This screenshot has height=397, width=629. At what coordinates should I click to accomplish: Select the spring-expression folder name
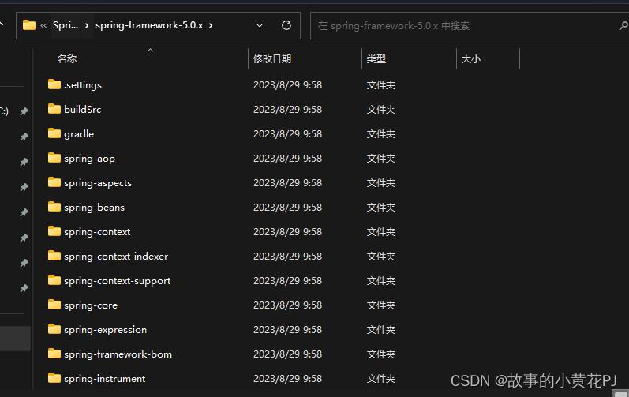pyautogui.click(x=106, y=330)
